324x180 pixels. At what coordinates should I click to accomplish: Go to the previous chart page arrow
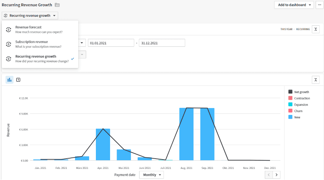click(x=269, y=175)
